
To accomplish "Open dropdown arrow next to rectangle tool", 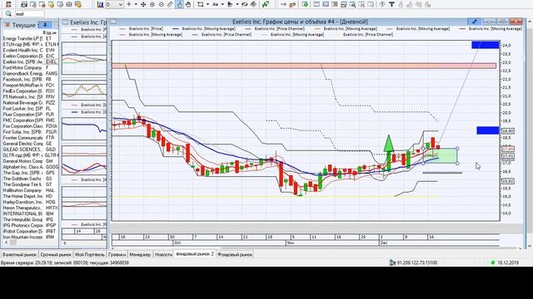I will 207,4.
